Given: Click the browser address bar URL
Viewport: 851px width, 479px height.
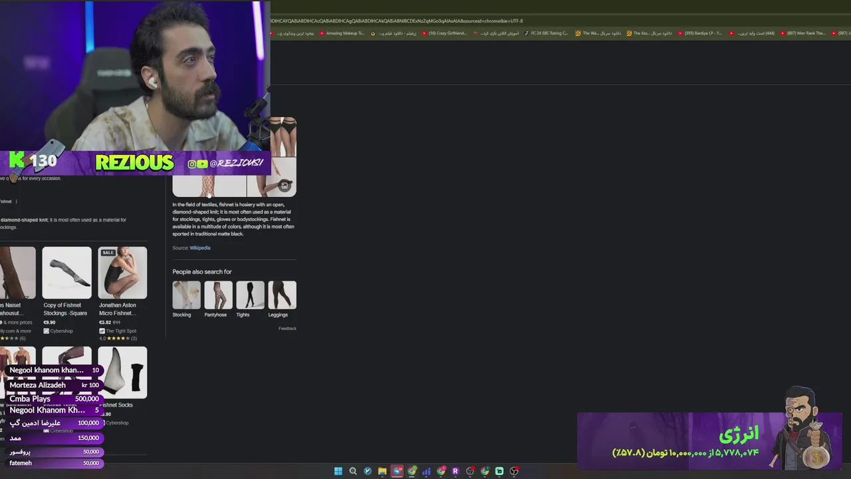Looking at the screenshot, I should coord(396,21).
